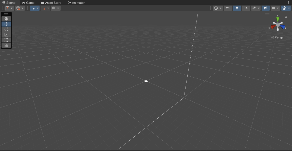Select the combined Transform tool
Screen dimensions: 292x151
point(6,45)
